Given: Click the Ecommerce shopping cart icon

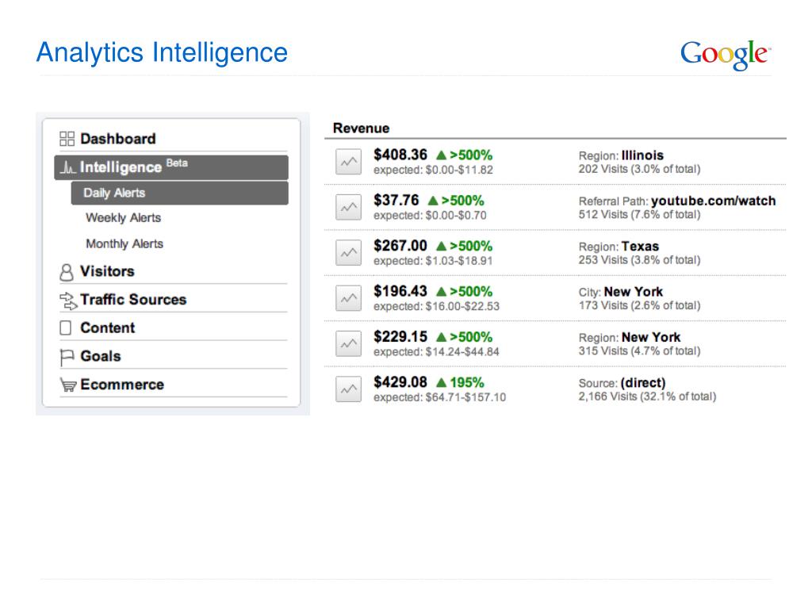Looking at the screenshot, I should pos(68,385).
